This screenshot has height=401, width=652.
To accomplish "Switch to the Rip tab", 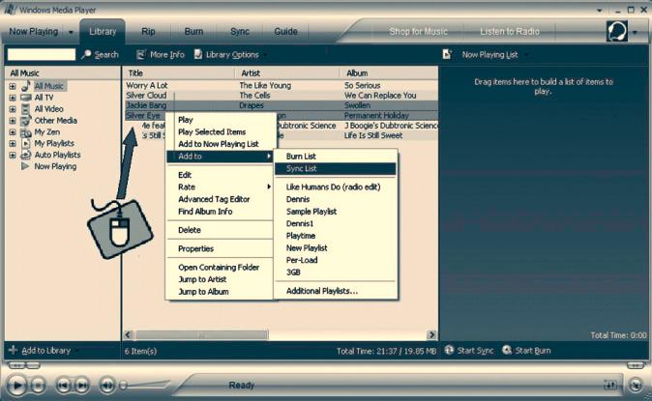I will (148, 32).
